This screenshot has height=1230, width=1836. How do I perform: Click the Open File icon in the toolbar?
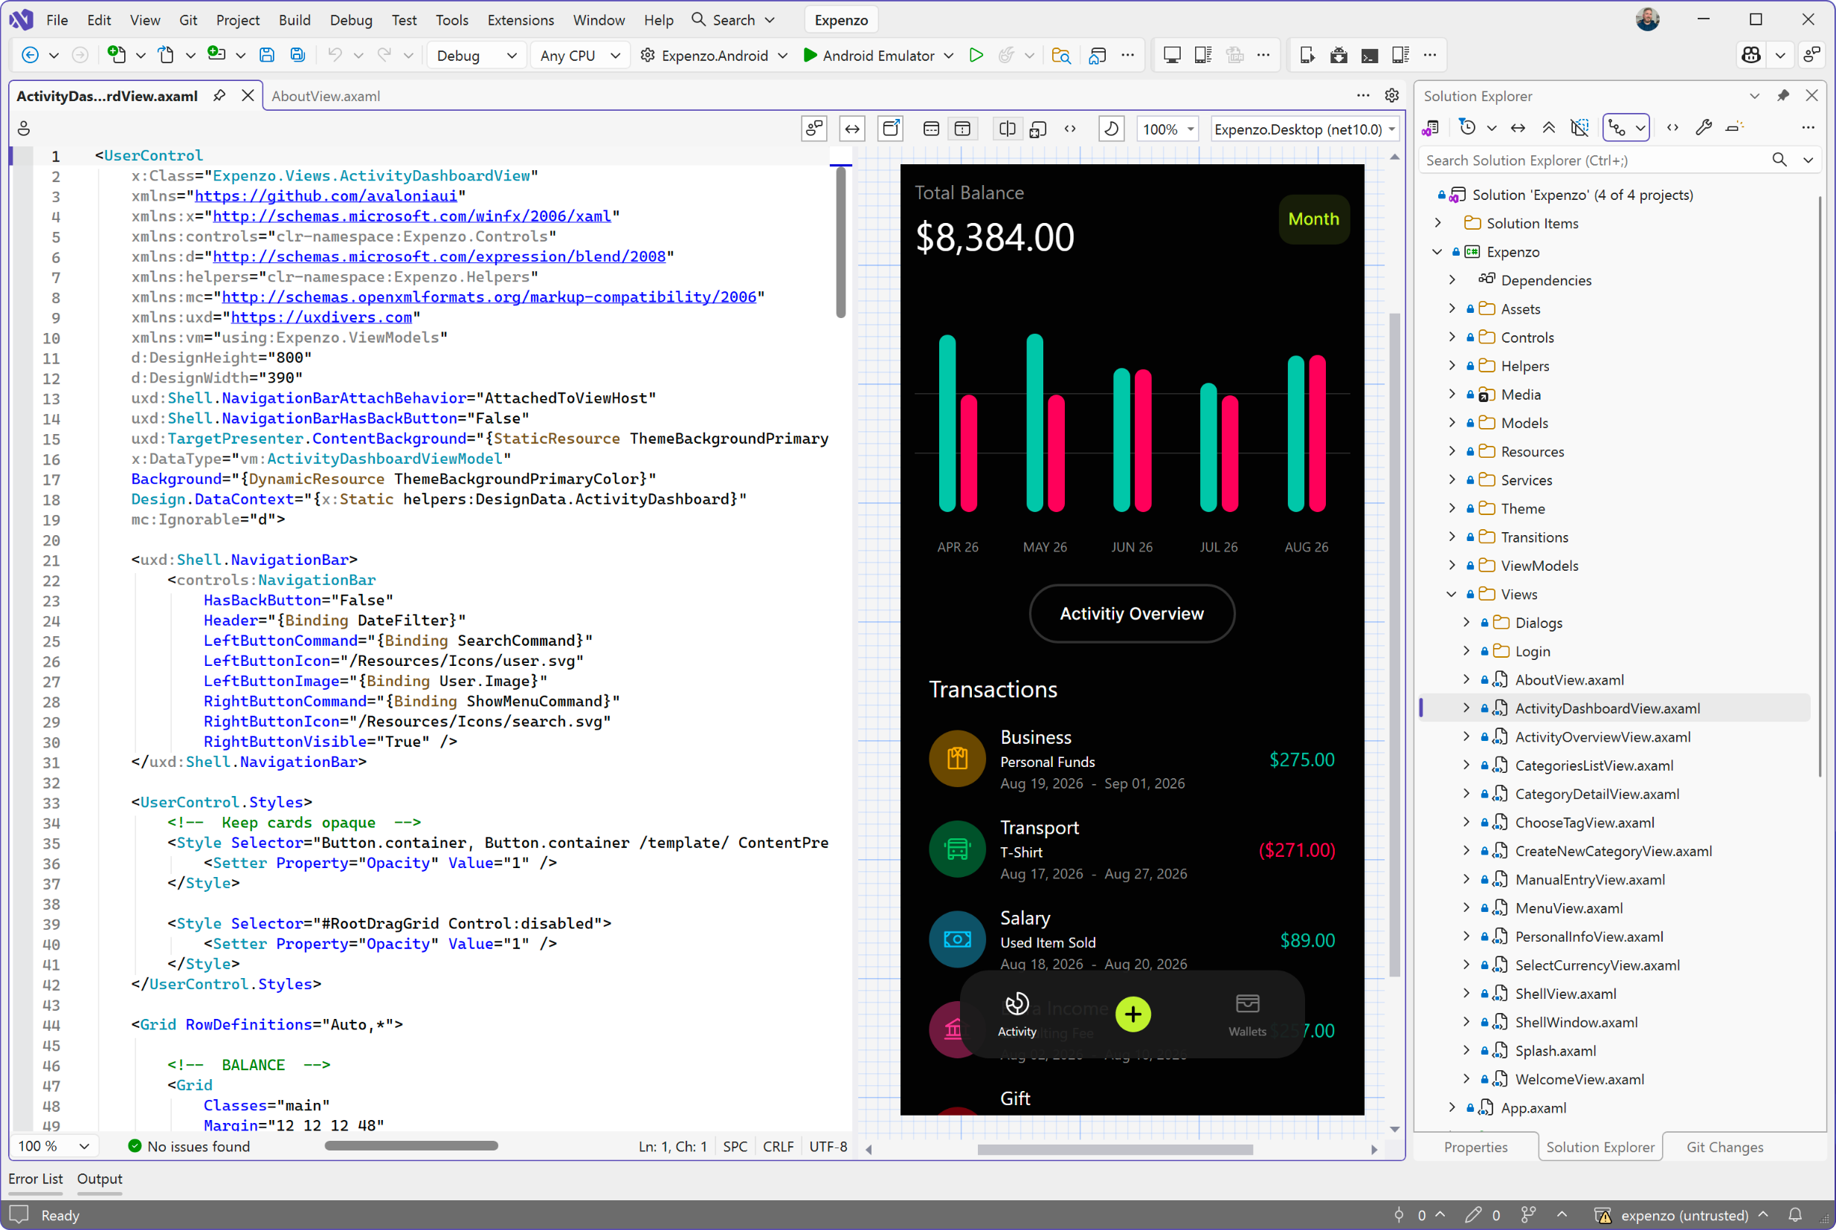pos(166,55)
